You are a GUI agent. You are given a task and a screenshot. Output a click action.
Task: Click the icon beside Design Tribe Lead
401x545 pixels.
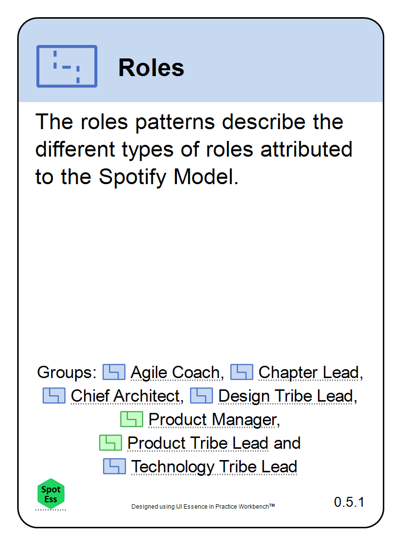pyautogui.click(x=201, y=396)
